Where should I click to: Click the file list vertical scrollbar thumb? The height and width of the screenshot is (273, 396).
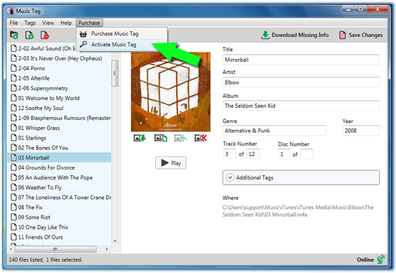pyautogui.click(x=115, y=74)
